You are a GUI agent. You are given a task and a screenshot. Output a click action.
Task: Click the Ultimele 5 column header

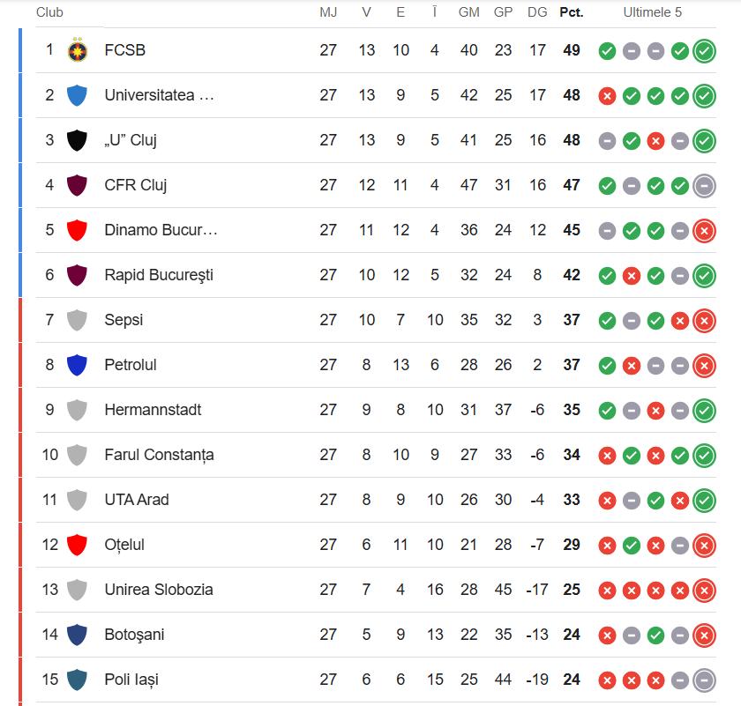[x=653, y=12]
